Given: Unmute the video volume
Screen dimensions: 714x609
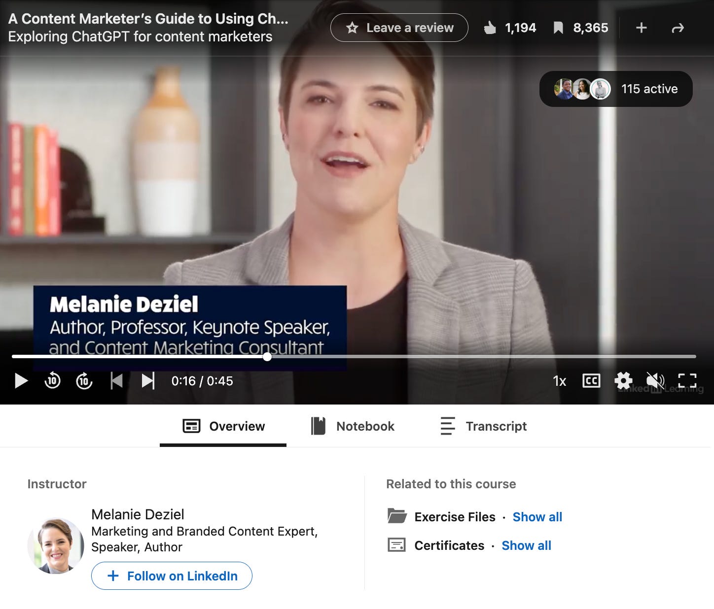Looking at the screenshot, I should (655, 381).
